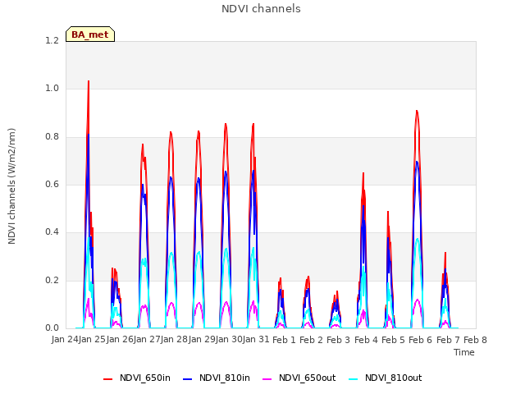Click the red peak near 0.9 above Feb 6
Image resolution: width=525 pixels, height=394 pixels.
(417, 112)
